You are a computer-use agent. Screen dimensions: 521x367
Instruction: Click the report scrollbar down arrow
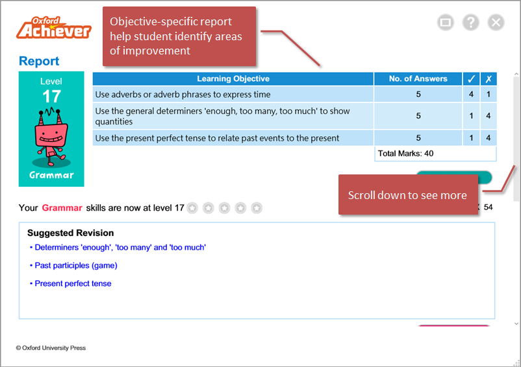(x=516, y=324)
